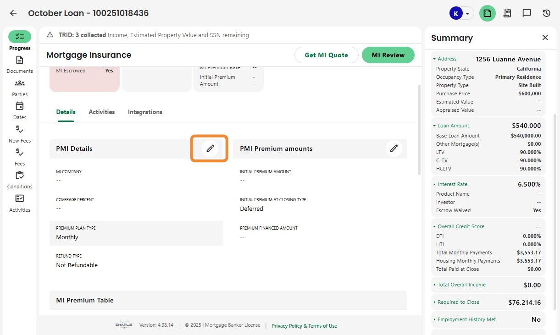Open Parties in the sidebar

[20, 83]
